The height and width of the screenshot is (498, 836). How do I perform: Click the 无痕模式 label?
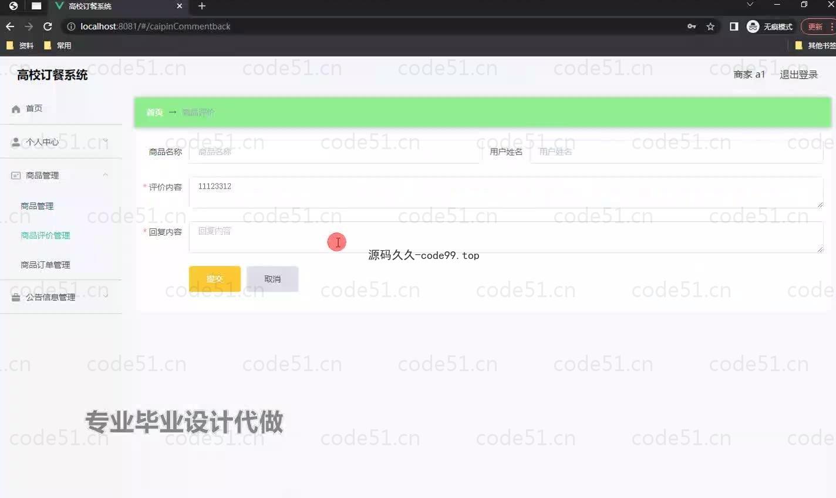pyautogui.click(x=778, y=26)
